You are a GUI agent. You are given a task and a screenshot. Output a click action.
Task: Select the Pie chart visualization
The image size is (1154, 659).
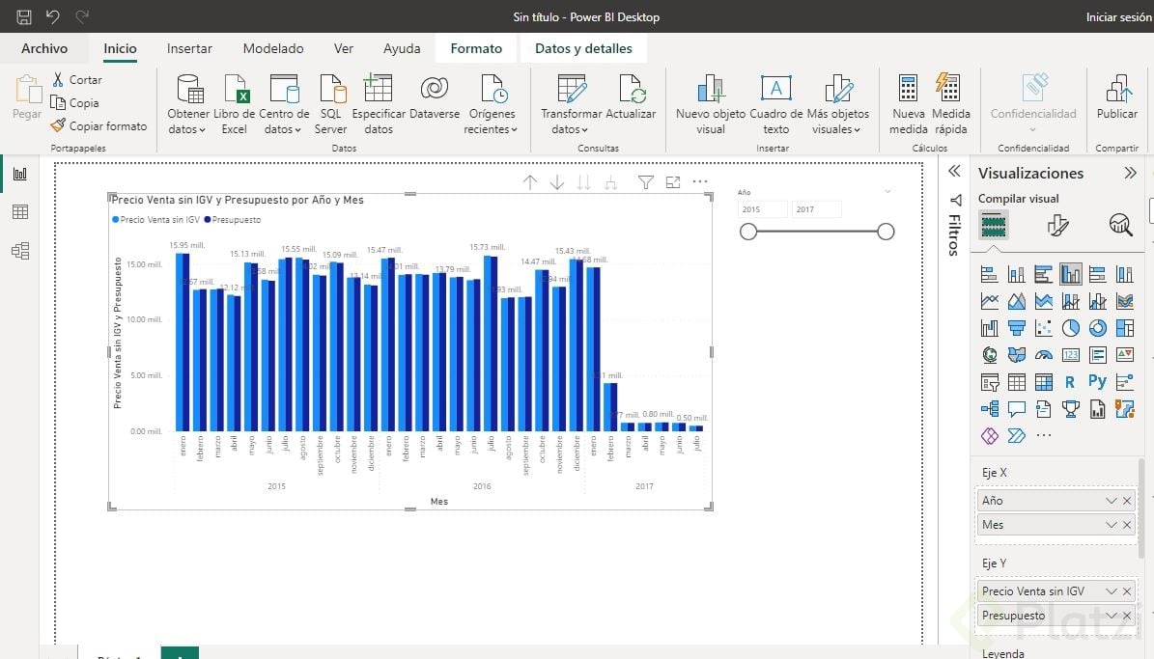[x=1071, y=328]
